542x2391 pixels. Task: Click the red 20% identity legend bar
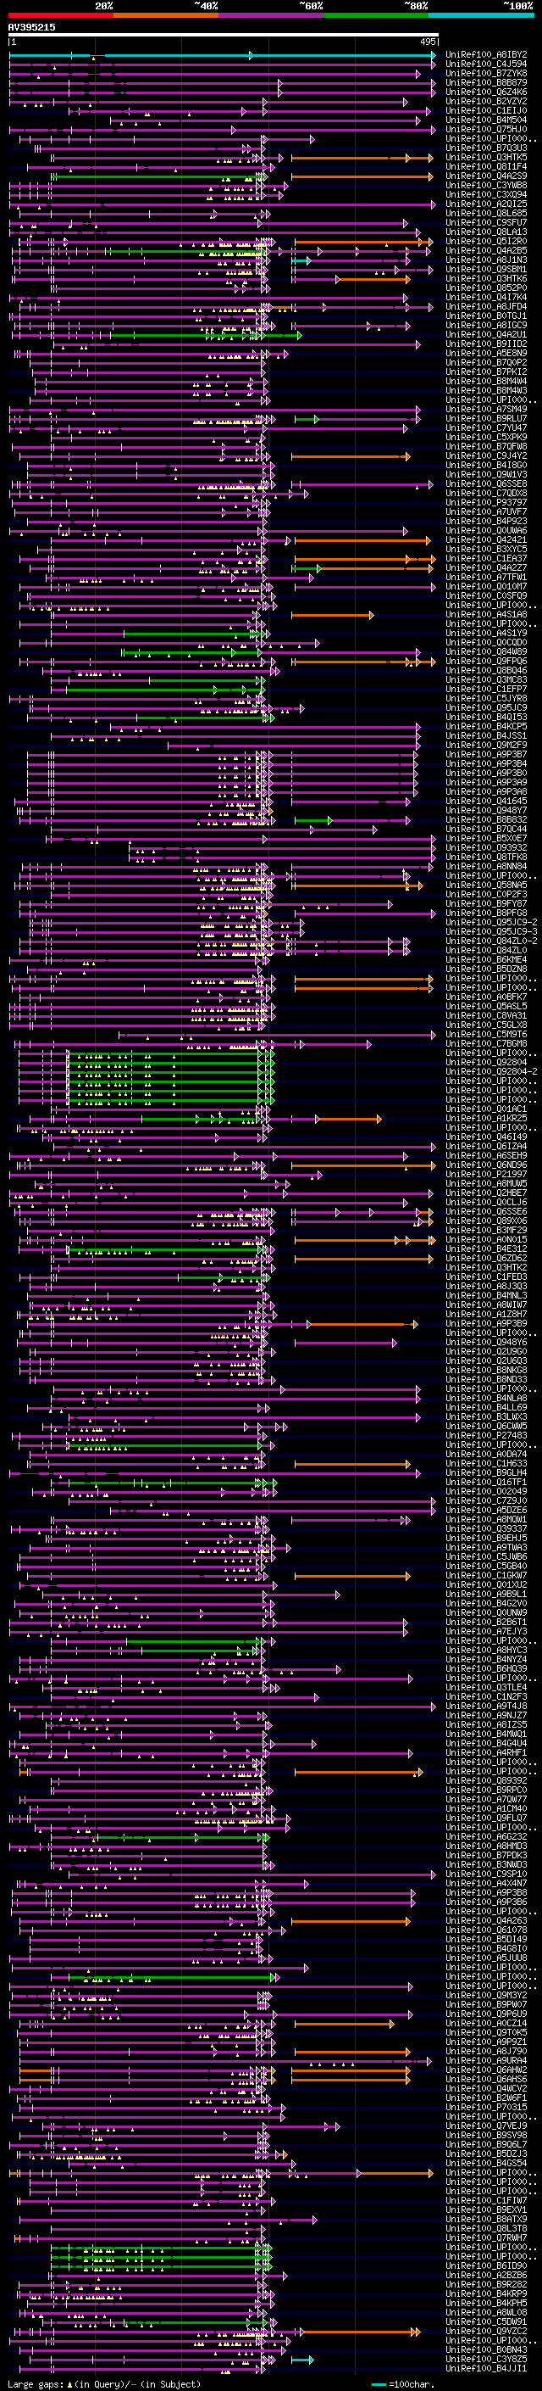[60, 15]
